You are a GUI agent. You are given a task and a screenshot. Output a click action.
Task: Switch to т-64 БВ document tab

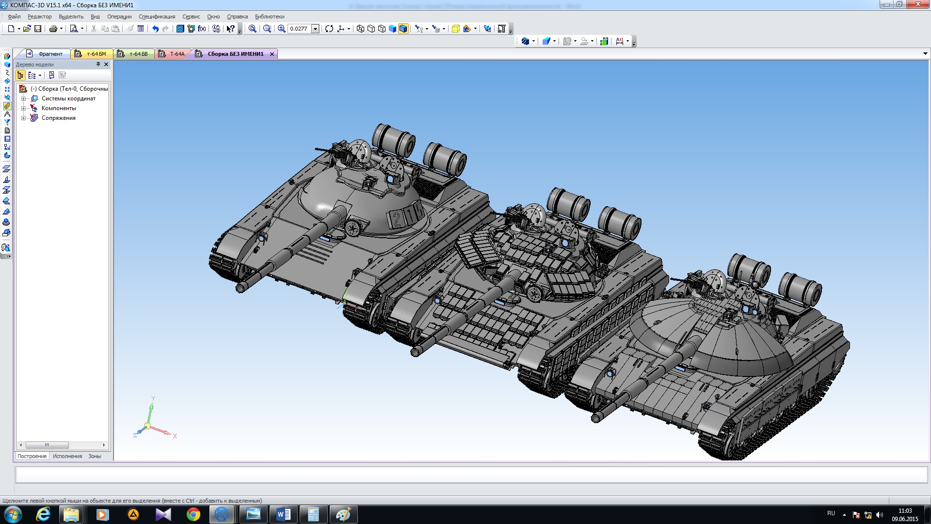click(133, 54)
